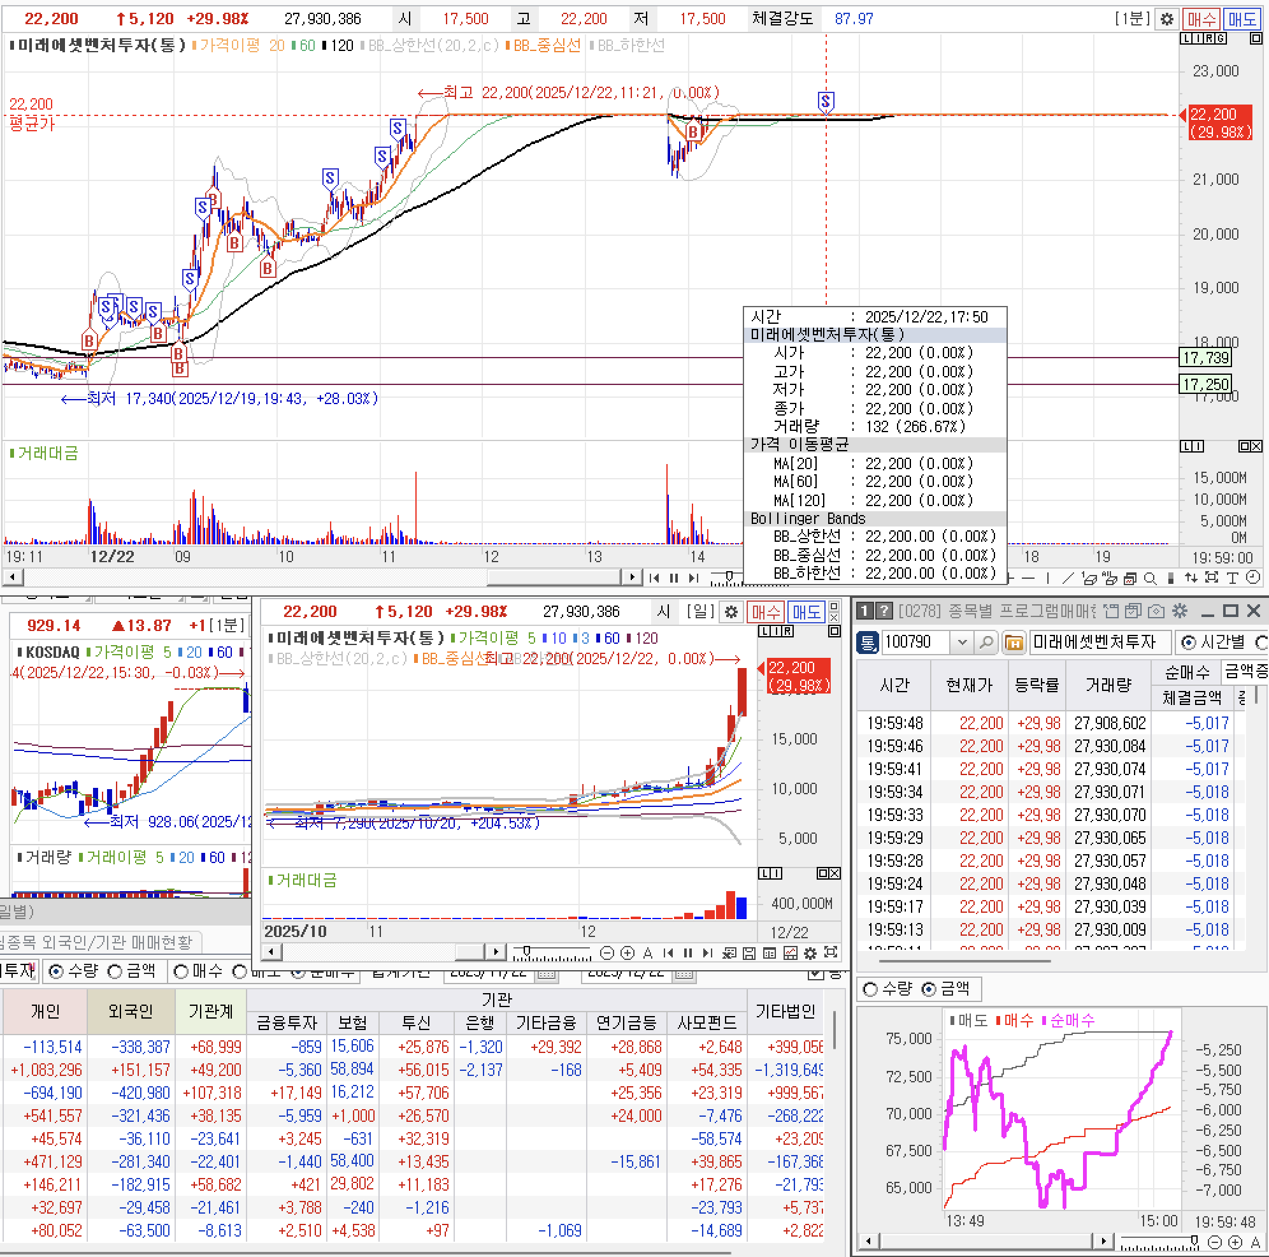The height and width of the screenshot is (1257, 1269).
Task: Select the text tool in top chart toolbar
Action: coord(1232,578)
